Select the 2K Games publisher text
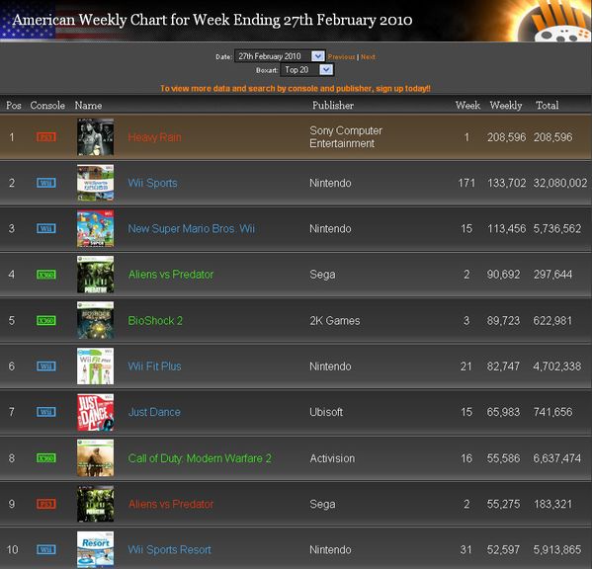This screenshot has height=569, width=592. (x=334, y=321)
